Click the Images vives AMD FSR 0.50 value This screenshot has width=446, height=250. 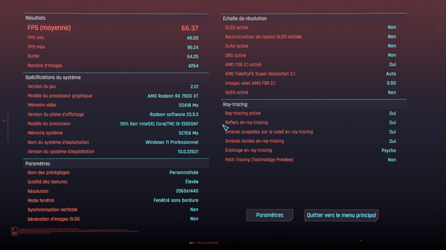click(x=391, y=83)
